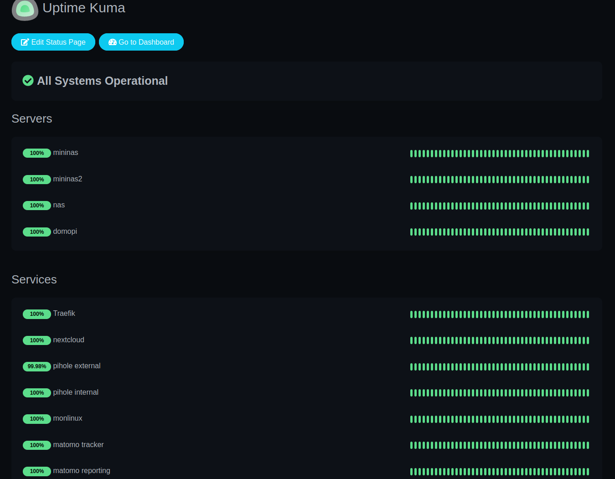
Task: Click the green check status icon
Action: pos(28,81)
